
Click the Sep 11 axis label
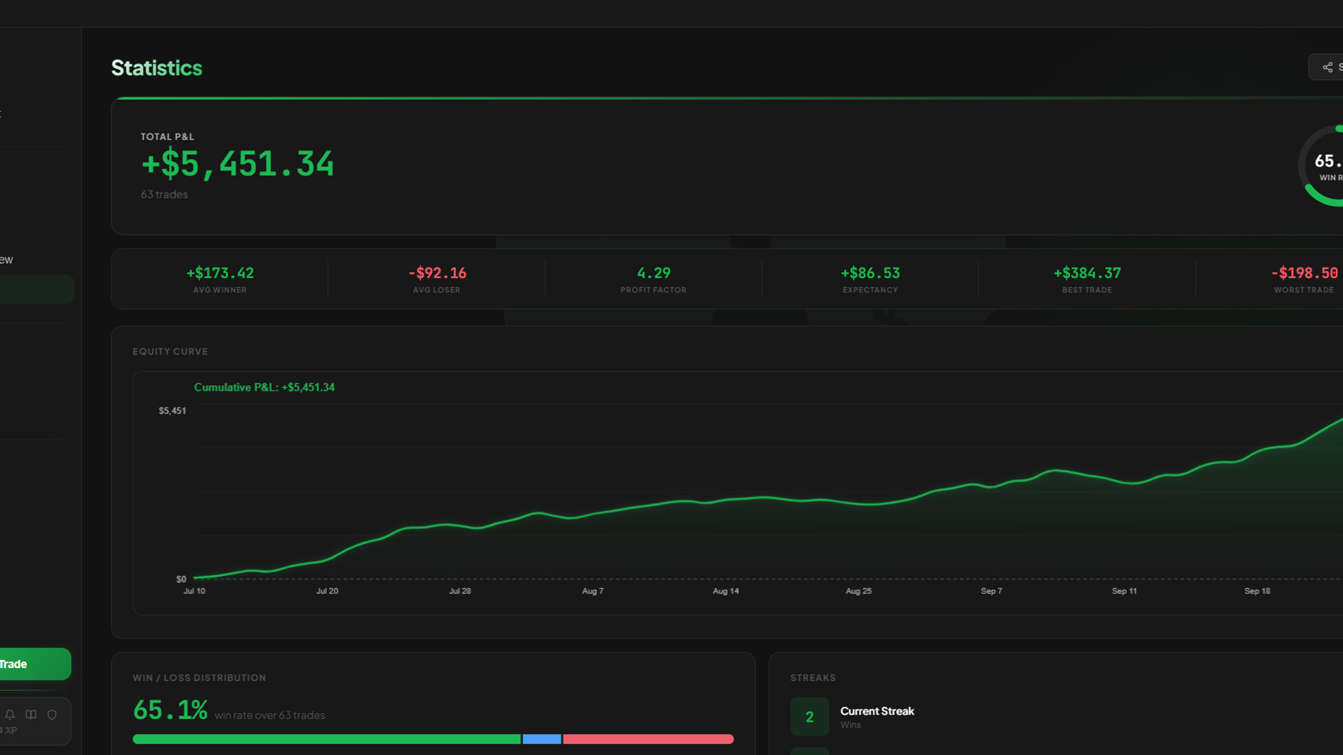point(1124,591)
